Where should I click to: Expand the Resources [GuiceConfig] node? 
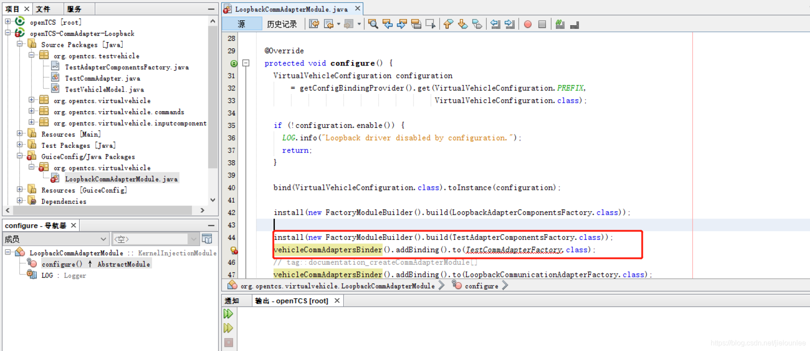[x=20, y=189]
